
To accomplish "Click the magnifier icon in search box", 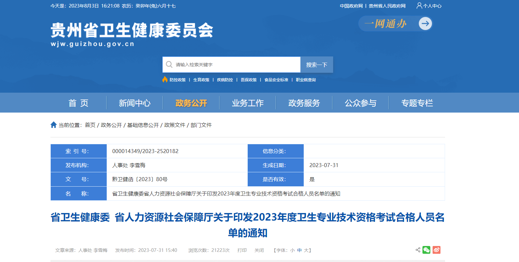I will tap(169, 65).
